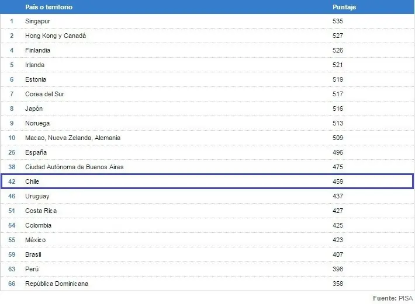Select the Costa Rica row name

pyautogui.click(x=41, y=211)
